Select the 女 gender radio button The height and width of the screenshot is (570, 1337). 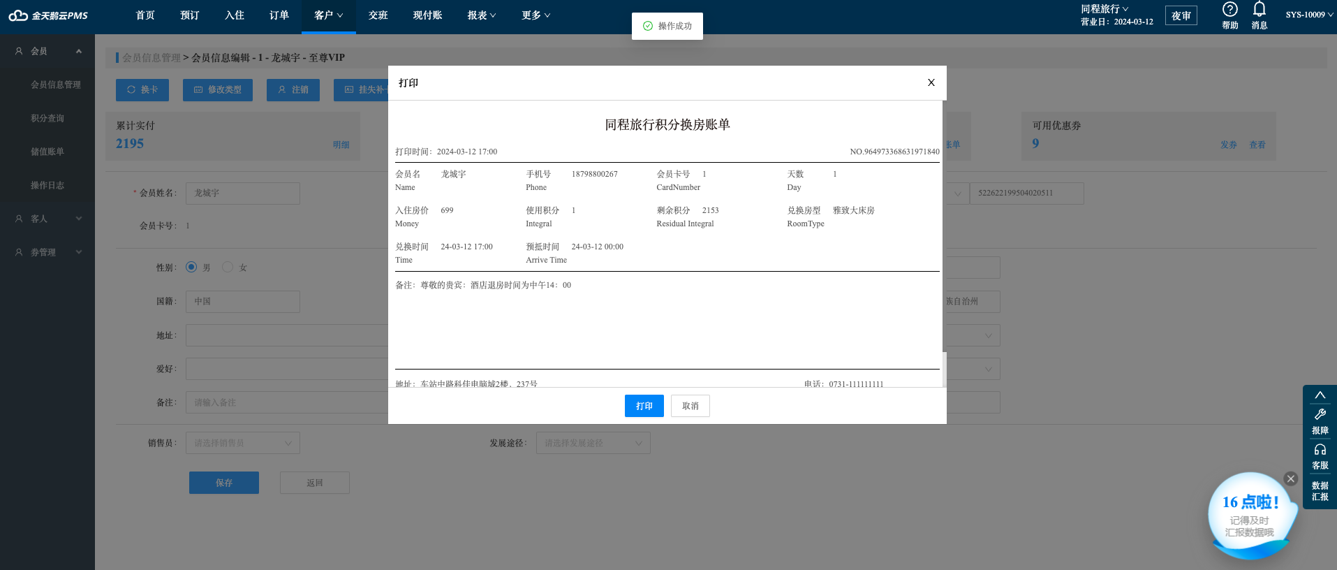pos(228,267)
